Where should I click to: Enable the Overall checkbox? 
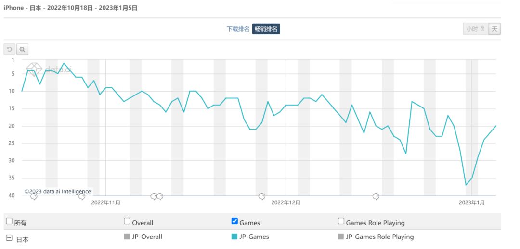(127, 221)
